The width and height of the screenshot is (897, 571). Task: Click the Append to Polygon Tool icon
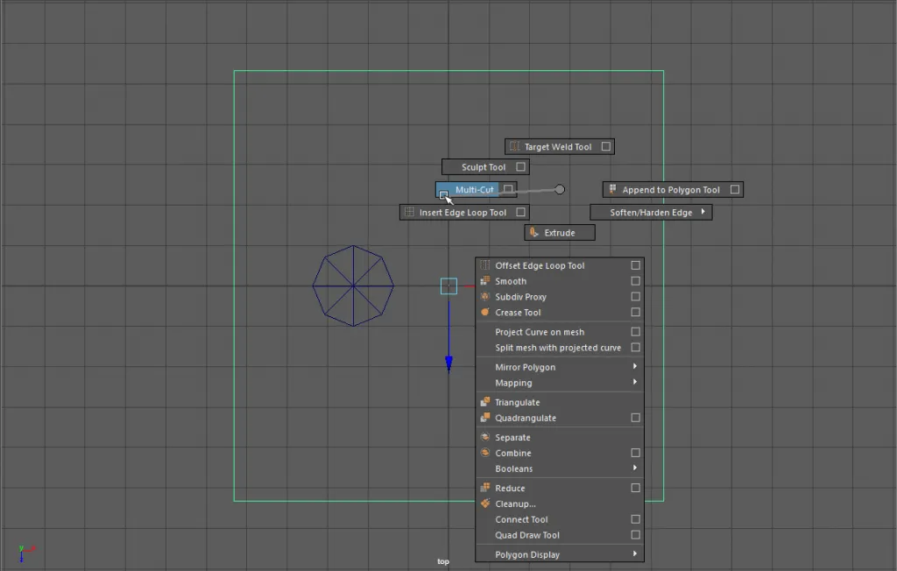[613, 189]
